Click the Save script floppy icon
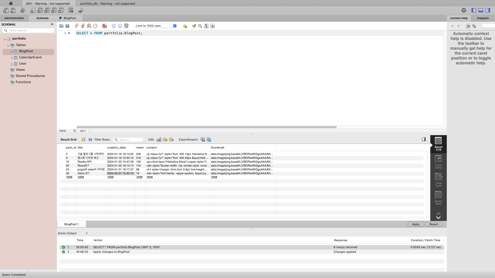Image resolution: width=495 pixels, height=278 pixels. (x=68, y=26)
